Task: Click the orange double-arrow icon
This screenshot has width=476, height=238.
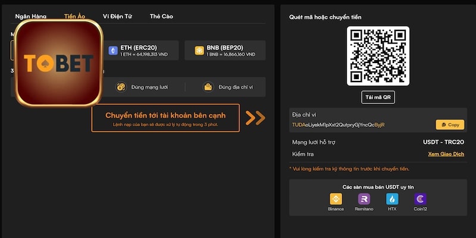Action: [x=255, y=118]
